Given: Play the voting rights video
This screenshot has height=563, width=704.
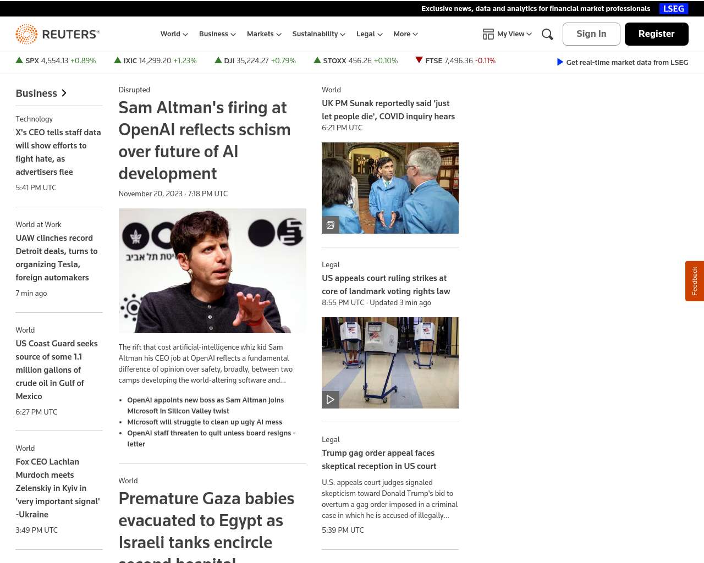Looking at the screenshot, I should pos(331,400).
